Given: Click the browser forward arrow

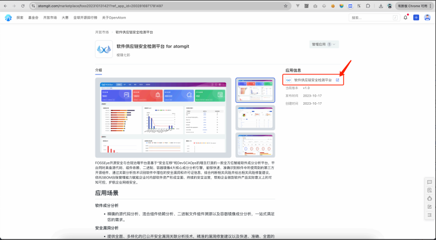Looking at the screenshot, I should 14,6.
